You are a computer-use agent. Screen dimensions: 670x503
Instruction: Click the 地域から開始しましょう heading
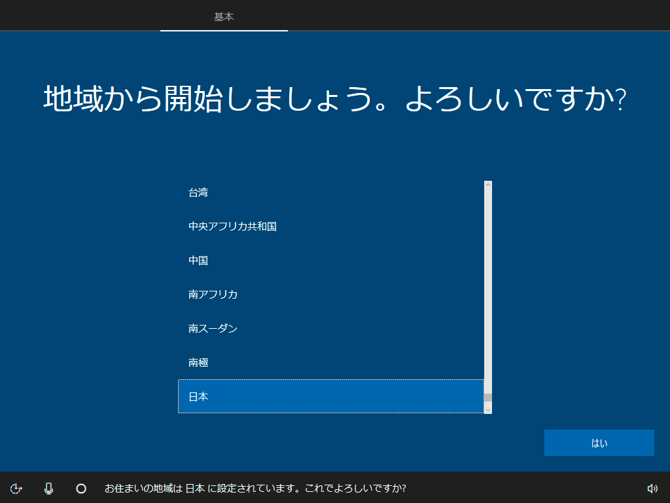(x=335, y=100)
